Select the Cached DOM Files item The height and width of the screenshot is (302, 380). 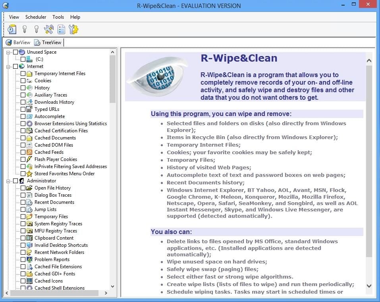coord(54,145)
